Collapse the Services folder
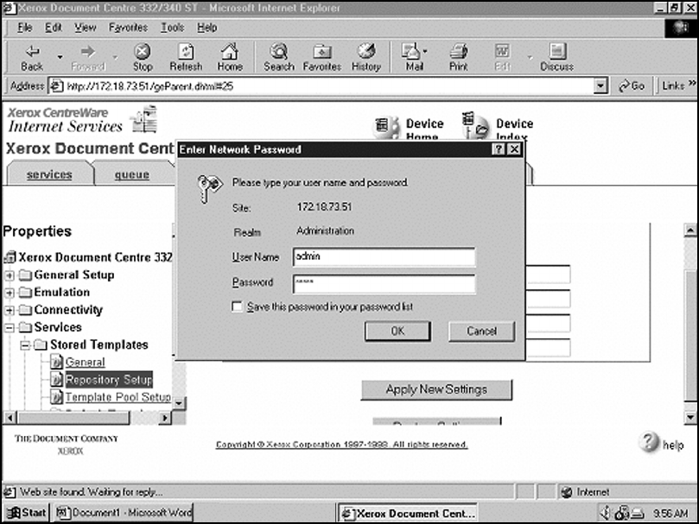Viewport: 699px width, 524px height. (10, 327)
